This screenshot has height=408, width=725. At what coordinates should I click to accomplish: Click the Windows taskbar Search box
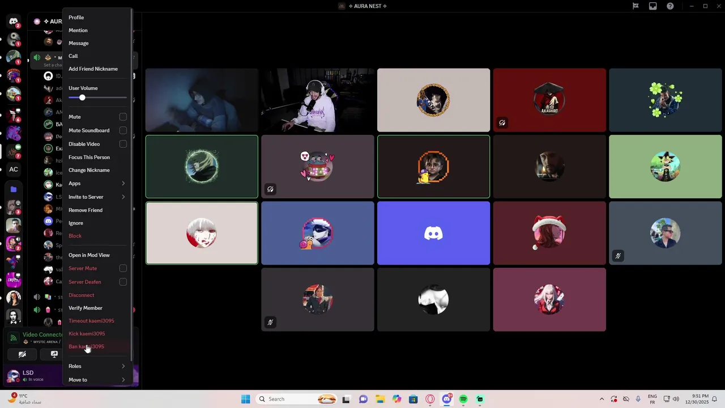[x=296, y=399]
